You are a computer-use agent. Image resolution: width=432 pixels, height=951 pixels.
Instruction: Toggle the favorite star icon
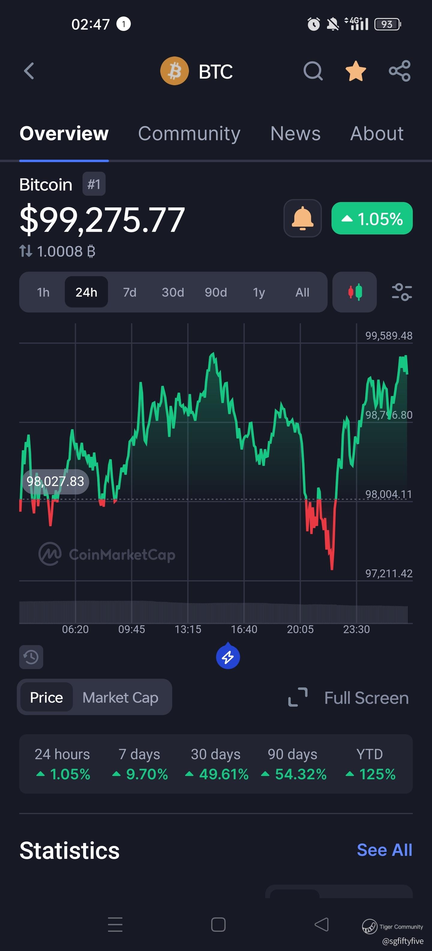(355, 71)
